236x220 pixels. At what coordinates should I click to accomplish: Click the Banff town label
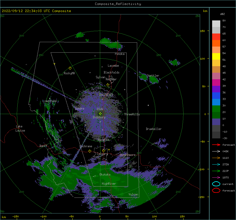[43, 146]
